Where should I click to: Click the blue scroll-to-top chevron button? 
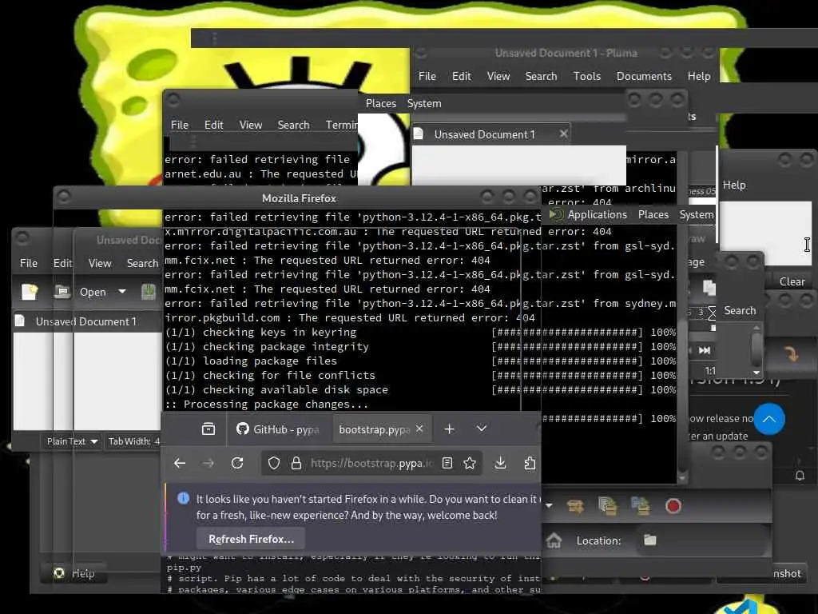tap(769, 419)
